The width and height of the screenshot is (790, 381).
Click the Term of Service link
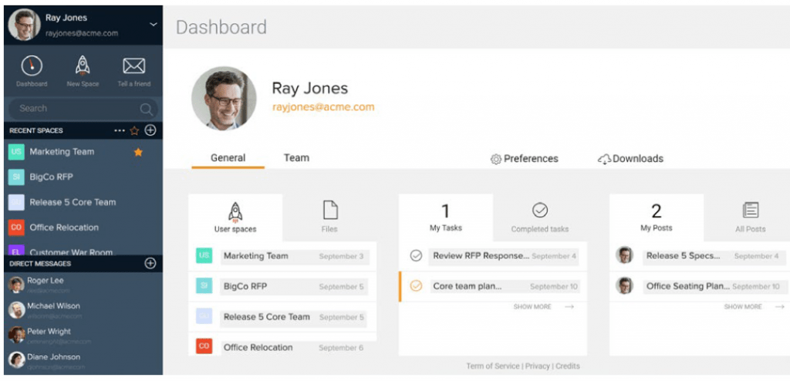pyautogui.click(x=493, y=366)
